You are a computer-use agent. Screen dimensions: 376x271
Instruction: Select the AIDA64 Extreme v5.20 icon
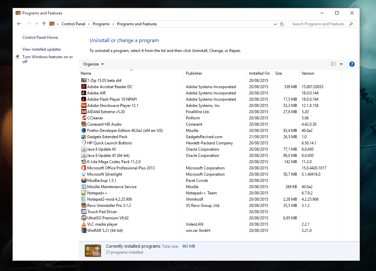click(84, 111)
